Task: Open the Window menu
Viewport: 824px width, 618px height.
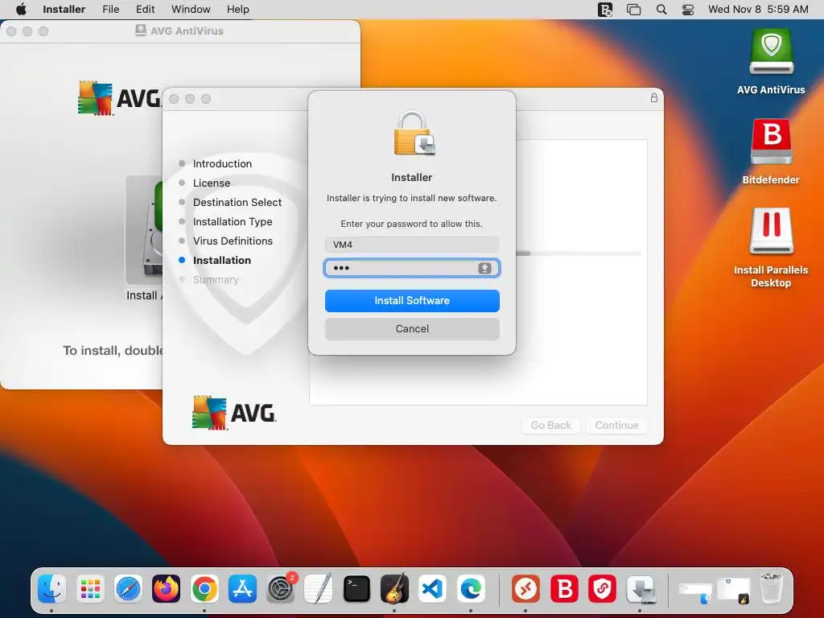Action: click(191, 9)
